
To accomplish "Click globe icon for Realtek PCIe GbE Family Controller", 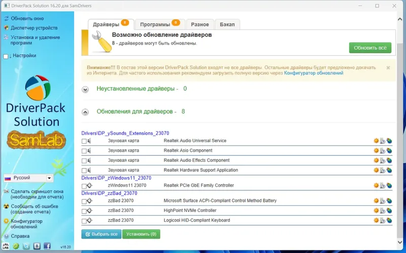I will pos(389,185).
